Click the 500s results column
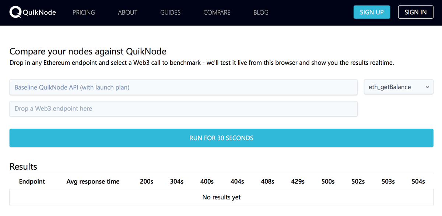Viewport: 442px width, 216px height. pos(327,181)
